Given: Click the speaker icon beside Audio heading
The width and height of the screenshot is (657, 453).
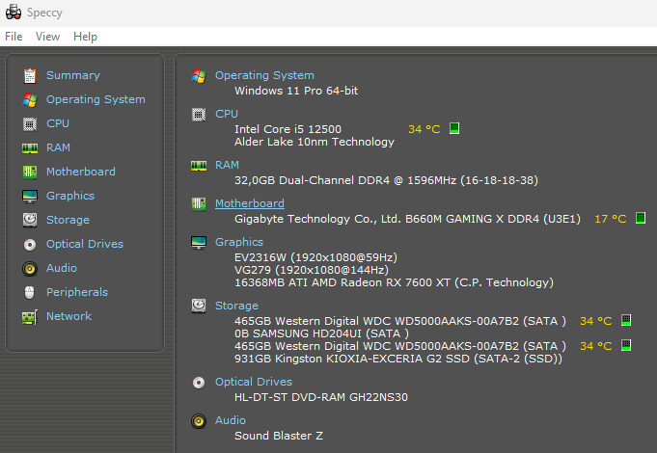Looking at the screenshot, I should pos(199,421).
